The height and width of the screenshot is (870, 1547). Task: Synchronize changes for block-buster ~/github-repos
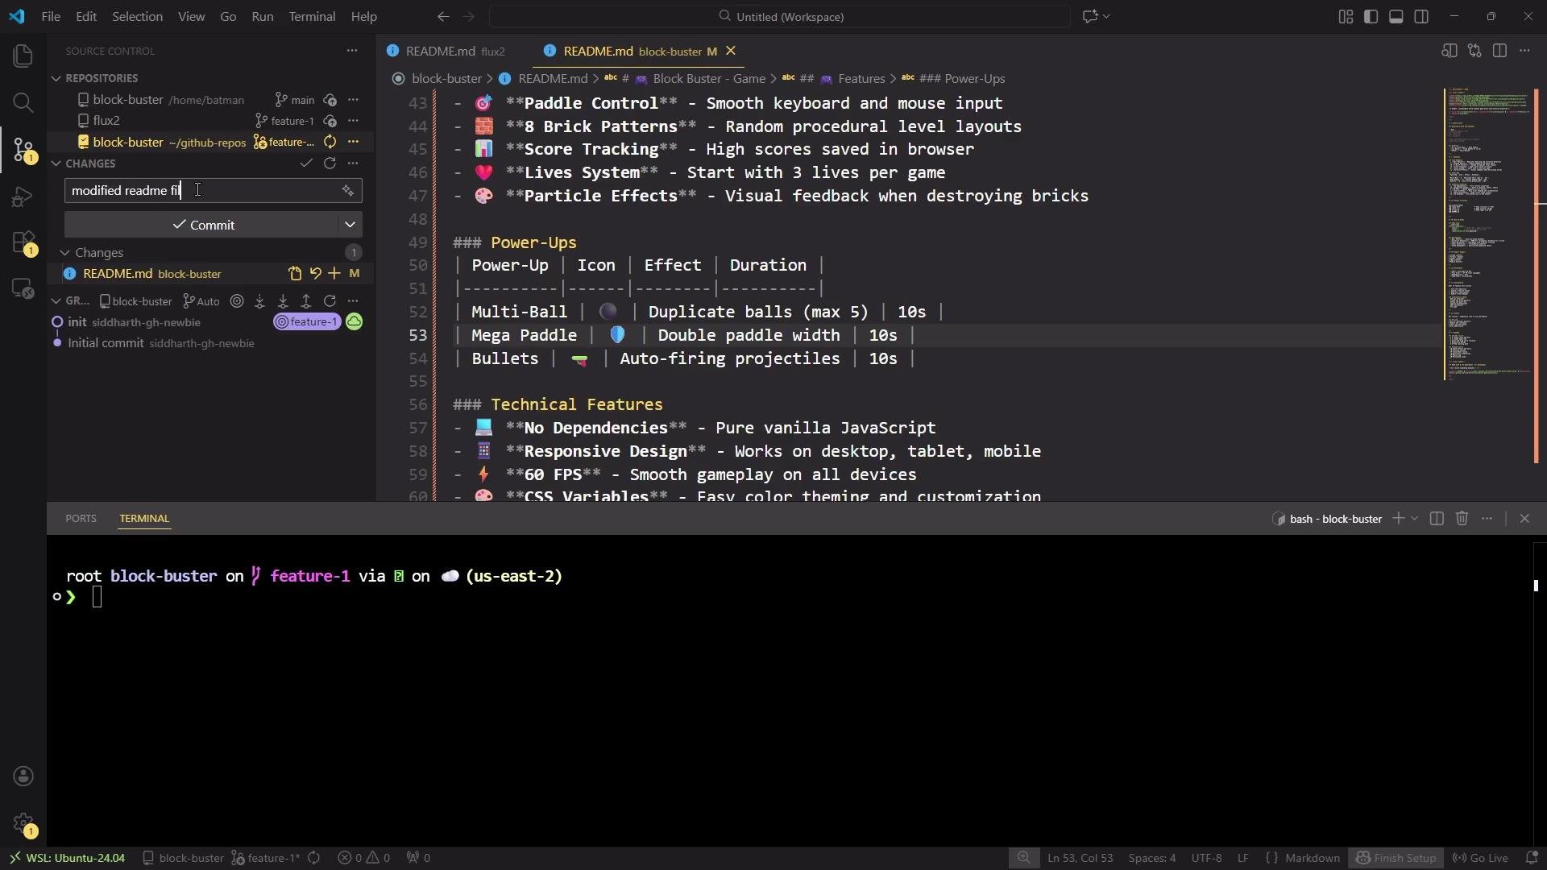pos(330,142)
